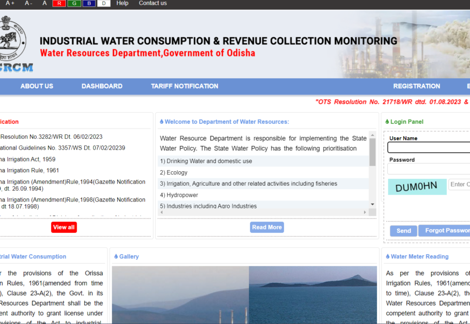Open the TARIFF NOTIFICATION menu
The height and width of the screenshot is (324, 470).
(x=184, y=86)
